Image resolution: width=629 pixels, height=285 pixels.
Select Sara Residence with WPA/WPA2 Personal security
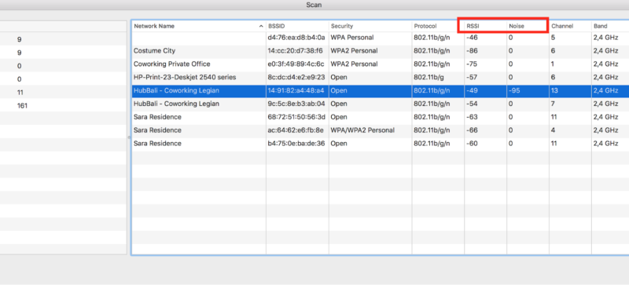(381, 130)
